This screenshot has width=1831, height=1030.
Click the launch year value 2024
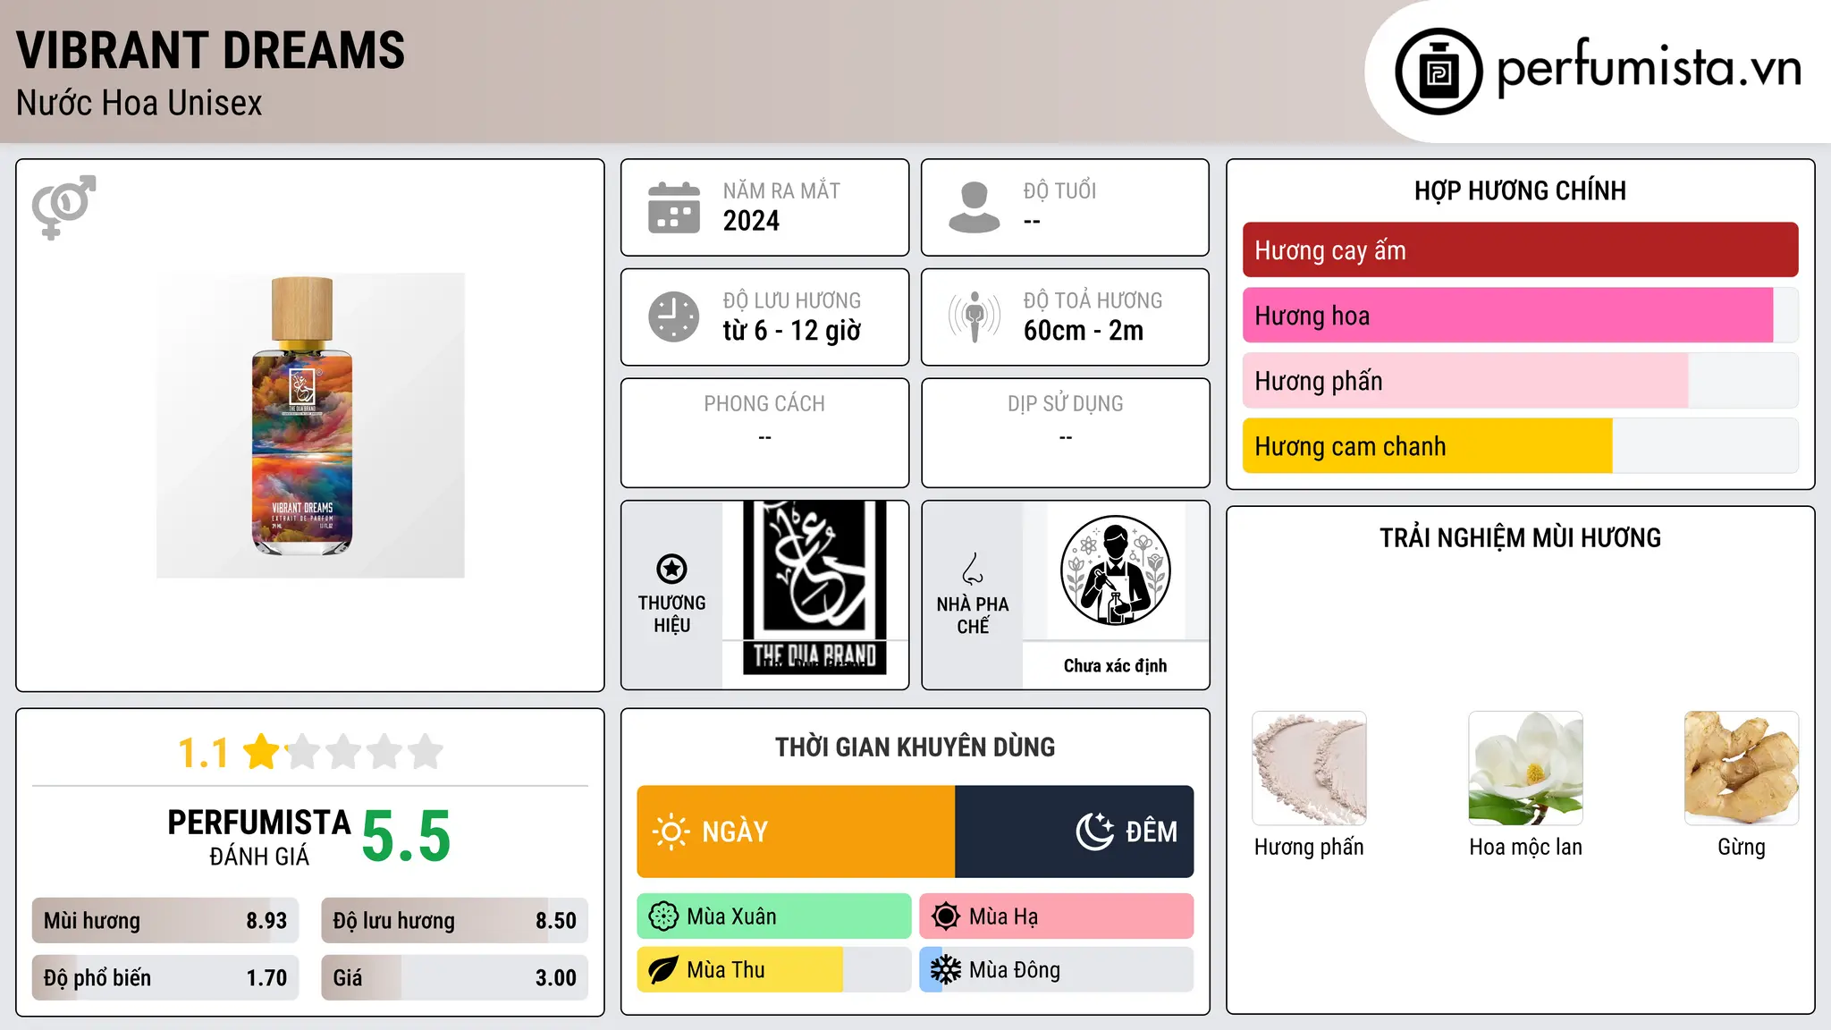751,221
